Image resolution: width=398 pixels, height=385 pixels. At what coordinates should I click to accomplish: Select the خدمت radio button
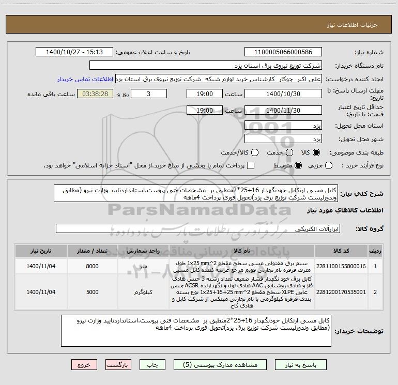coord(289,152)
